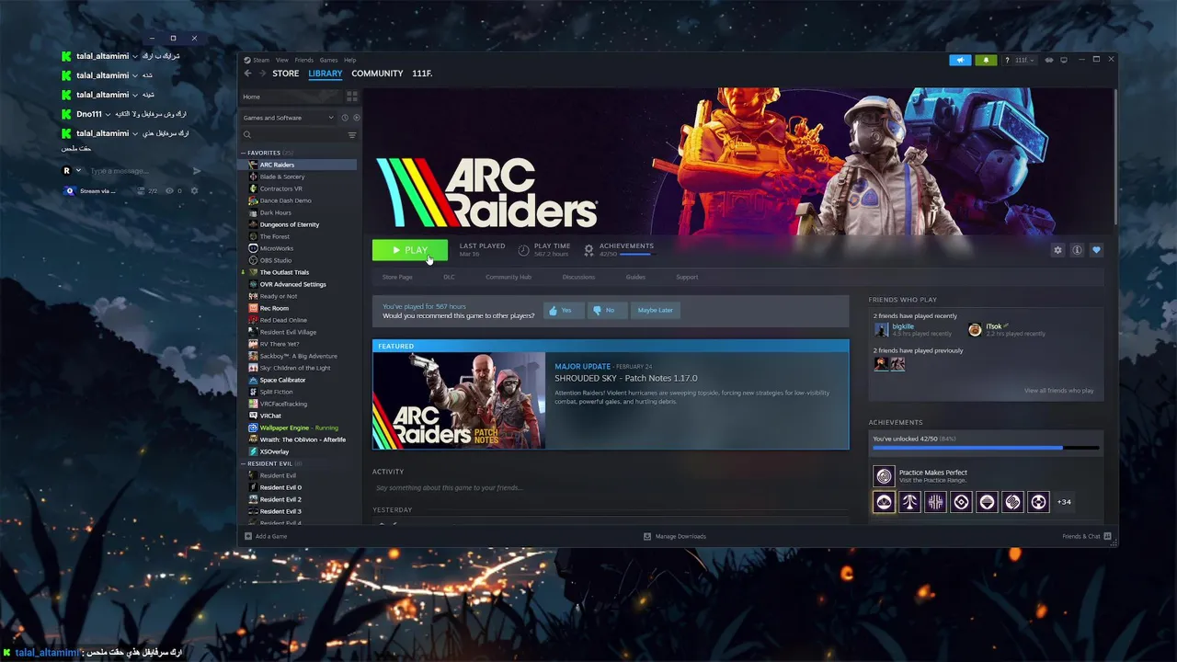The width and height of the screenshot is (1177, 662).
Task: Open ARC Raiders Store Page link
Action: click(397, 277)
